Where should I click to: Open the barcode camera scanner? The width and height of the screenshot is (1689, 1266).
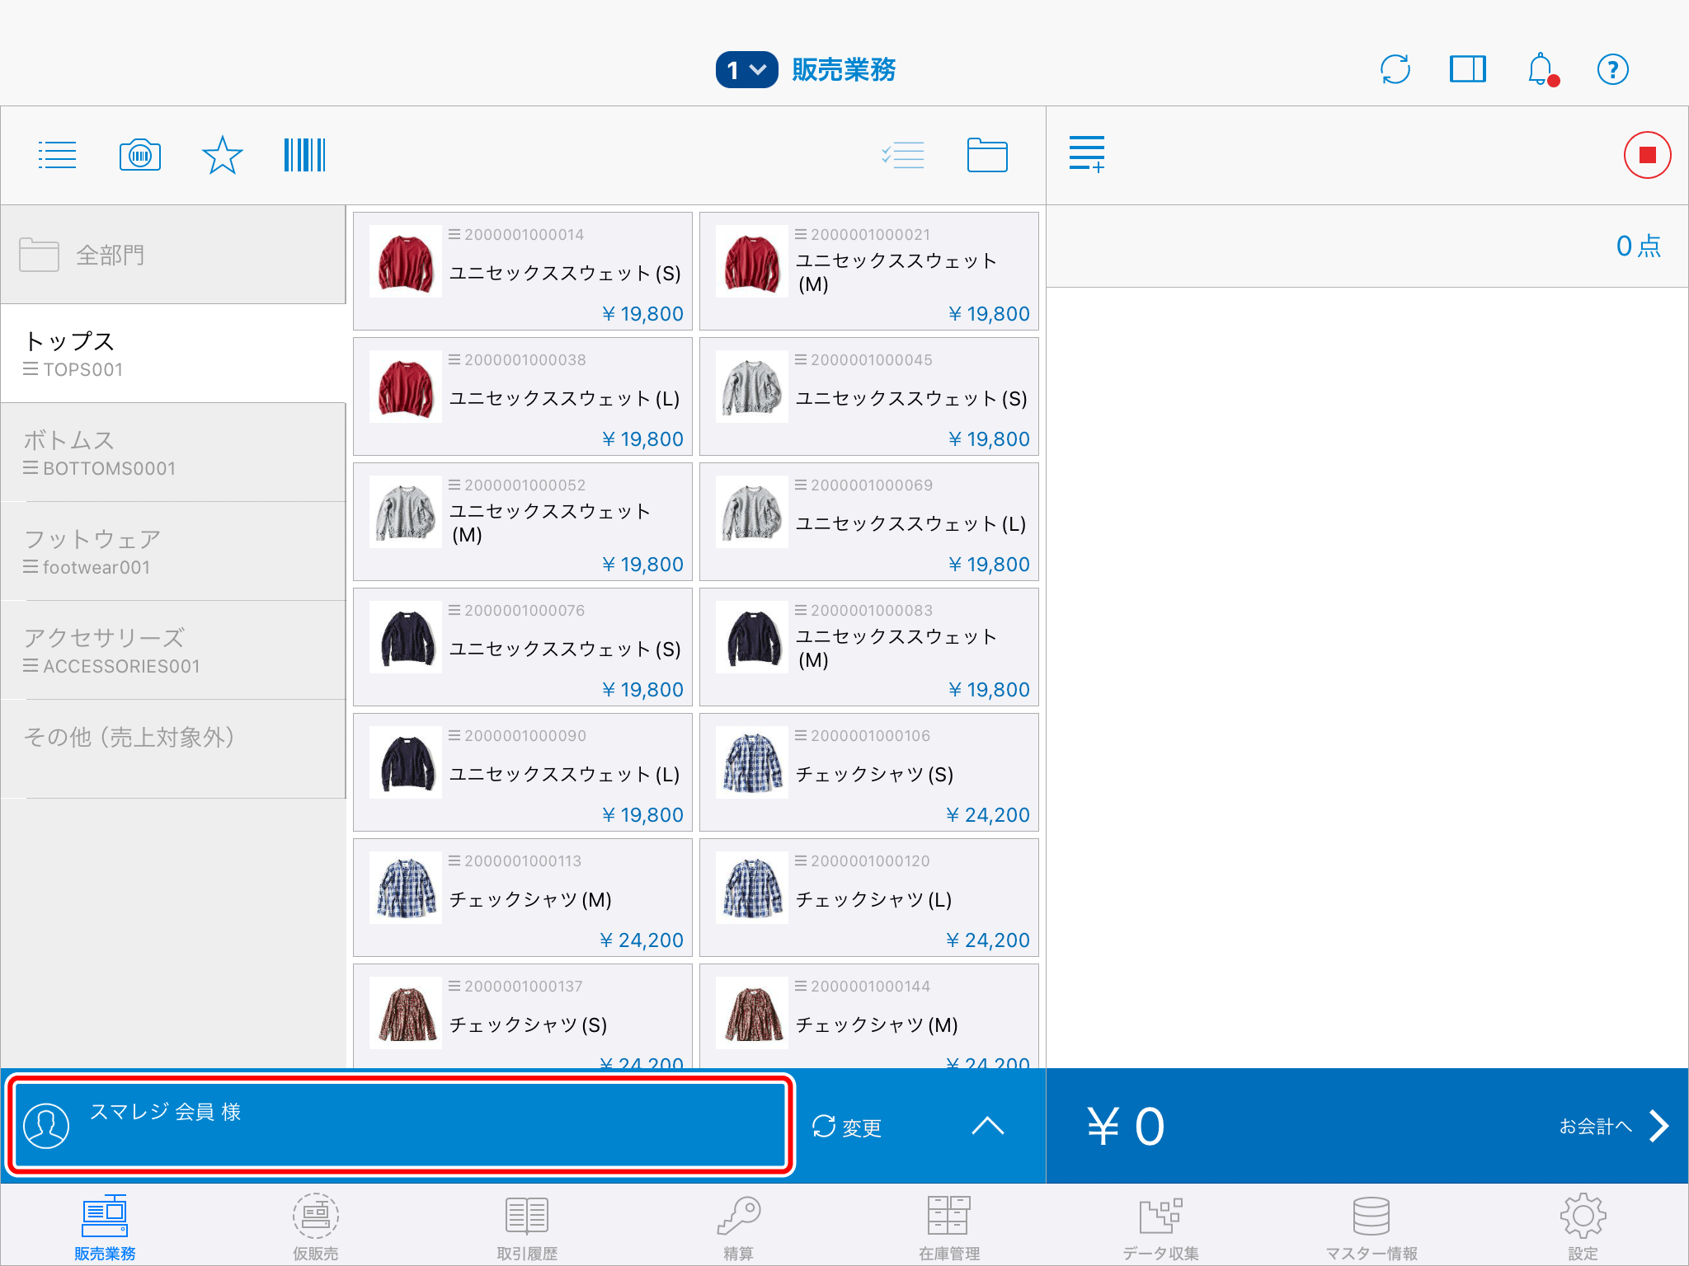coord(140,155)
